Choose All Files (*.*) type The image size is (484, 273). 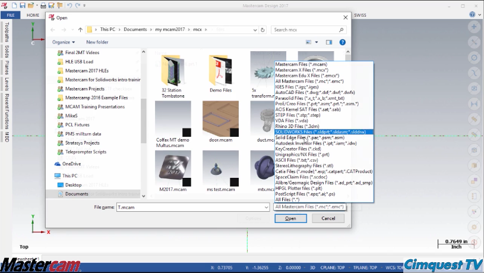click(324, 199)
